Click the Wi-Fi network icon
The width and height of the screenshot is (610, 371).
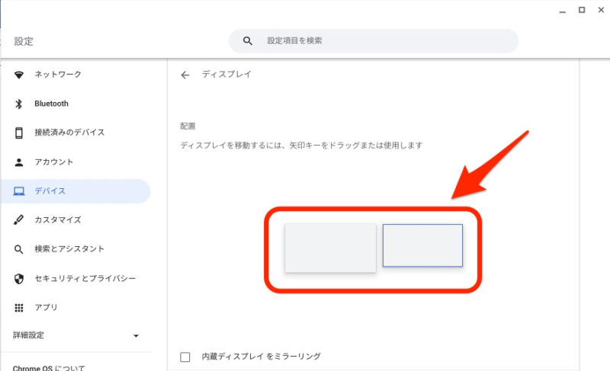pyautogui.click(x=18, y=75)
